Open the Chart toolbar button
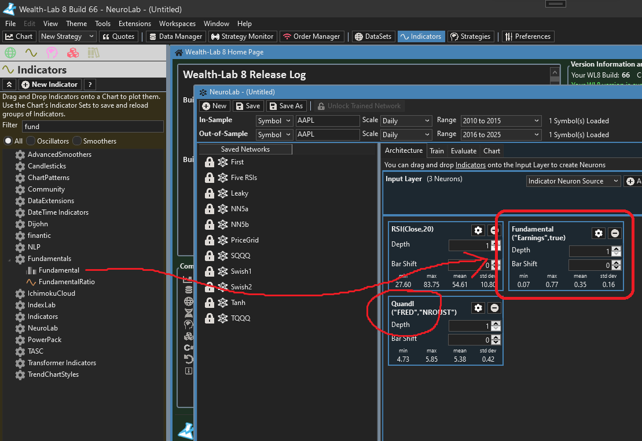642x441 pixels. click(19, 36)
